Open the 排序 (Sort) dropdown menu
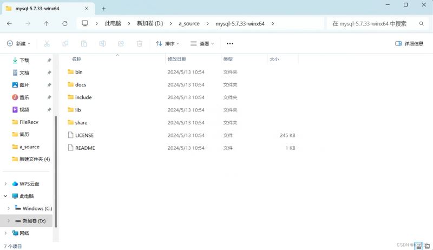433x250 pixels. pos(168,43)
